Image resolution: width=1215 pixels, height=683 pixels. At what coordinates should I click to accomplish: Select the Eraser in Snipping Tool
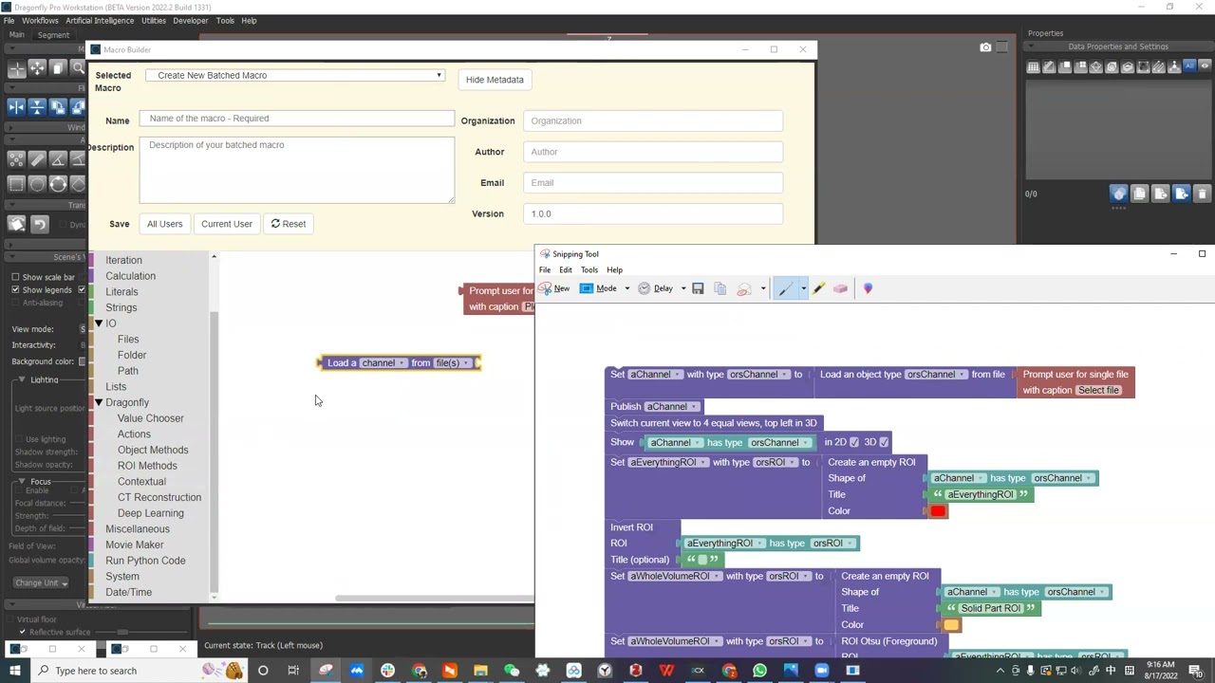(x=840, y=288)
